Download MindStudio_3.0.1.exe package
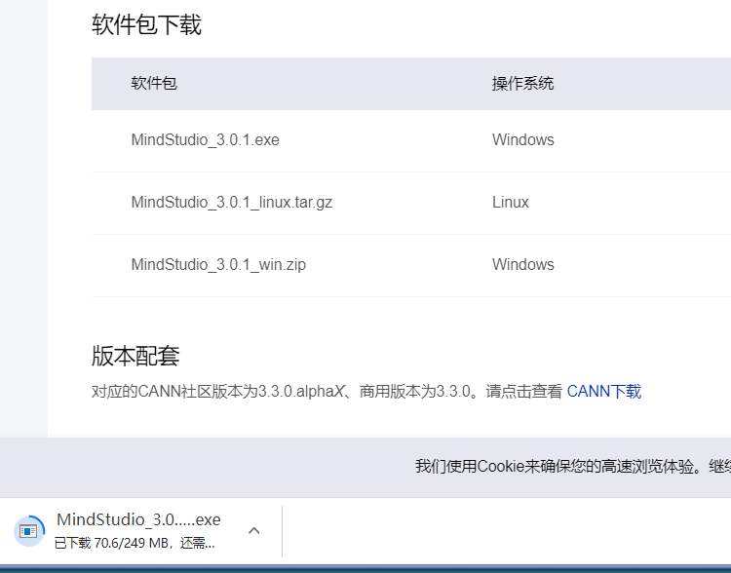The height and width of the screenshot is (573, 731). click(205, 140)
